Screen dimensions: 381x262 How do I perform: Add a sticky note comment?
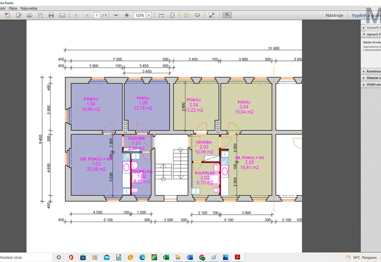(x=187, y=15)
